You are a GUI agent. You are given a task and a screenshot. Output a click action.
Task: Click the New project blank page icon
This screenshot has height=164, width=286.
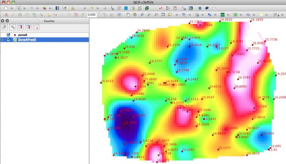click(6, 8)
